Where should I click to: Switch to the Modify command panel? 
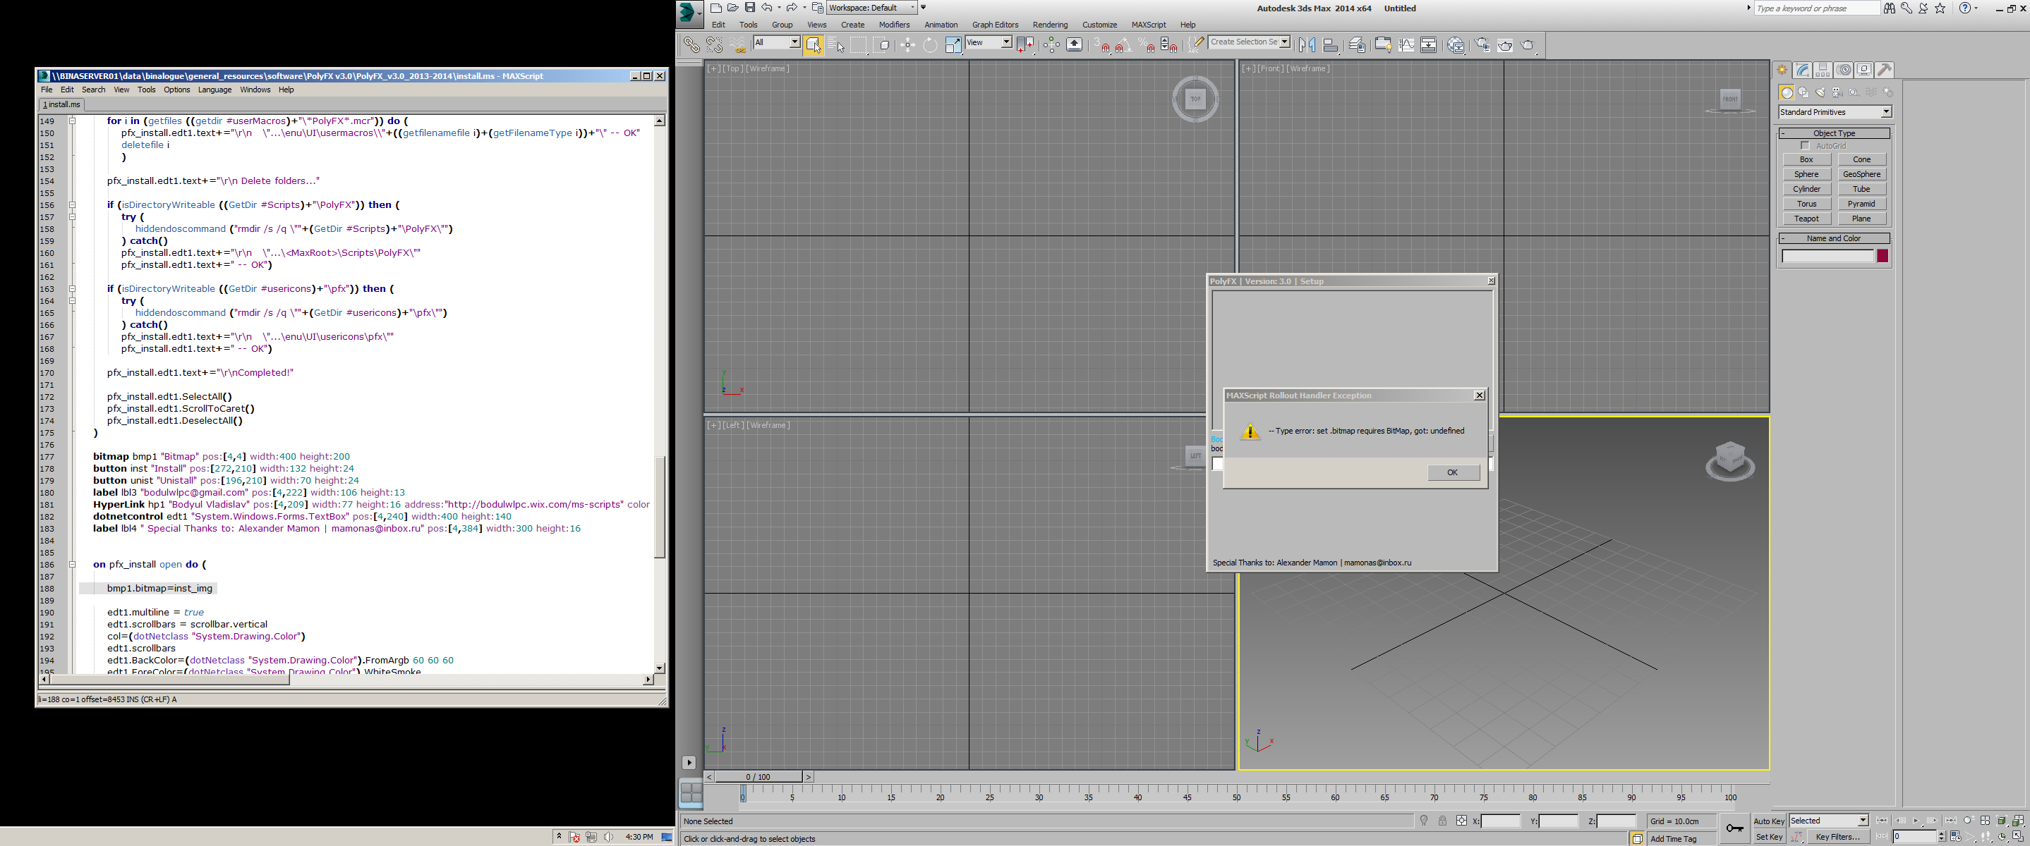point(1802,69)
